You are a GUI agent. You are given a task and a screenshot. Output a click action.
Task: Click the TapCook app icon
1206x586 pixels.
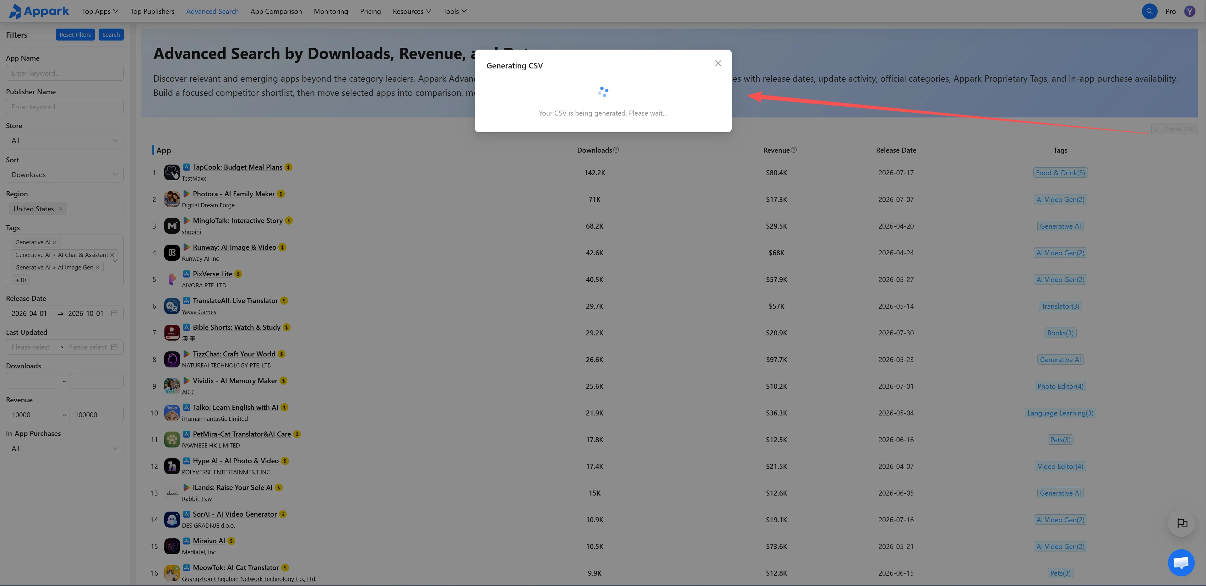coord(172,172)
